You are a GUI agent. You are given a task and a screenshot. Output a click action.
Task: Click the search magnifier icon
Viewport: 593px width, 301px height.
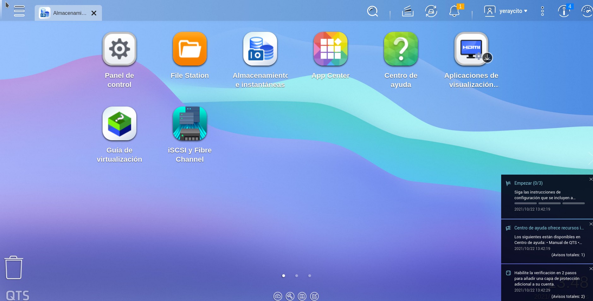click(x=372, y=11)
